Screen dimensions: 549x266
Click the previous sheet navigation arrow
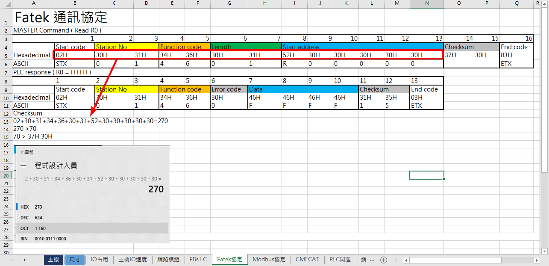[12, 260]
